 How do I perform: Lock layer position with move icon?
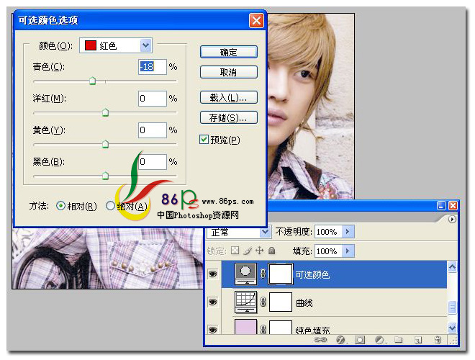click(260, 251)
